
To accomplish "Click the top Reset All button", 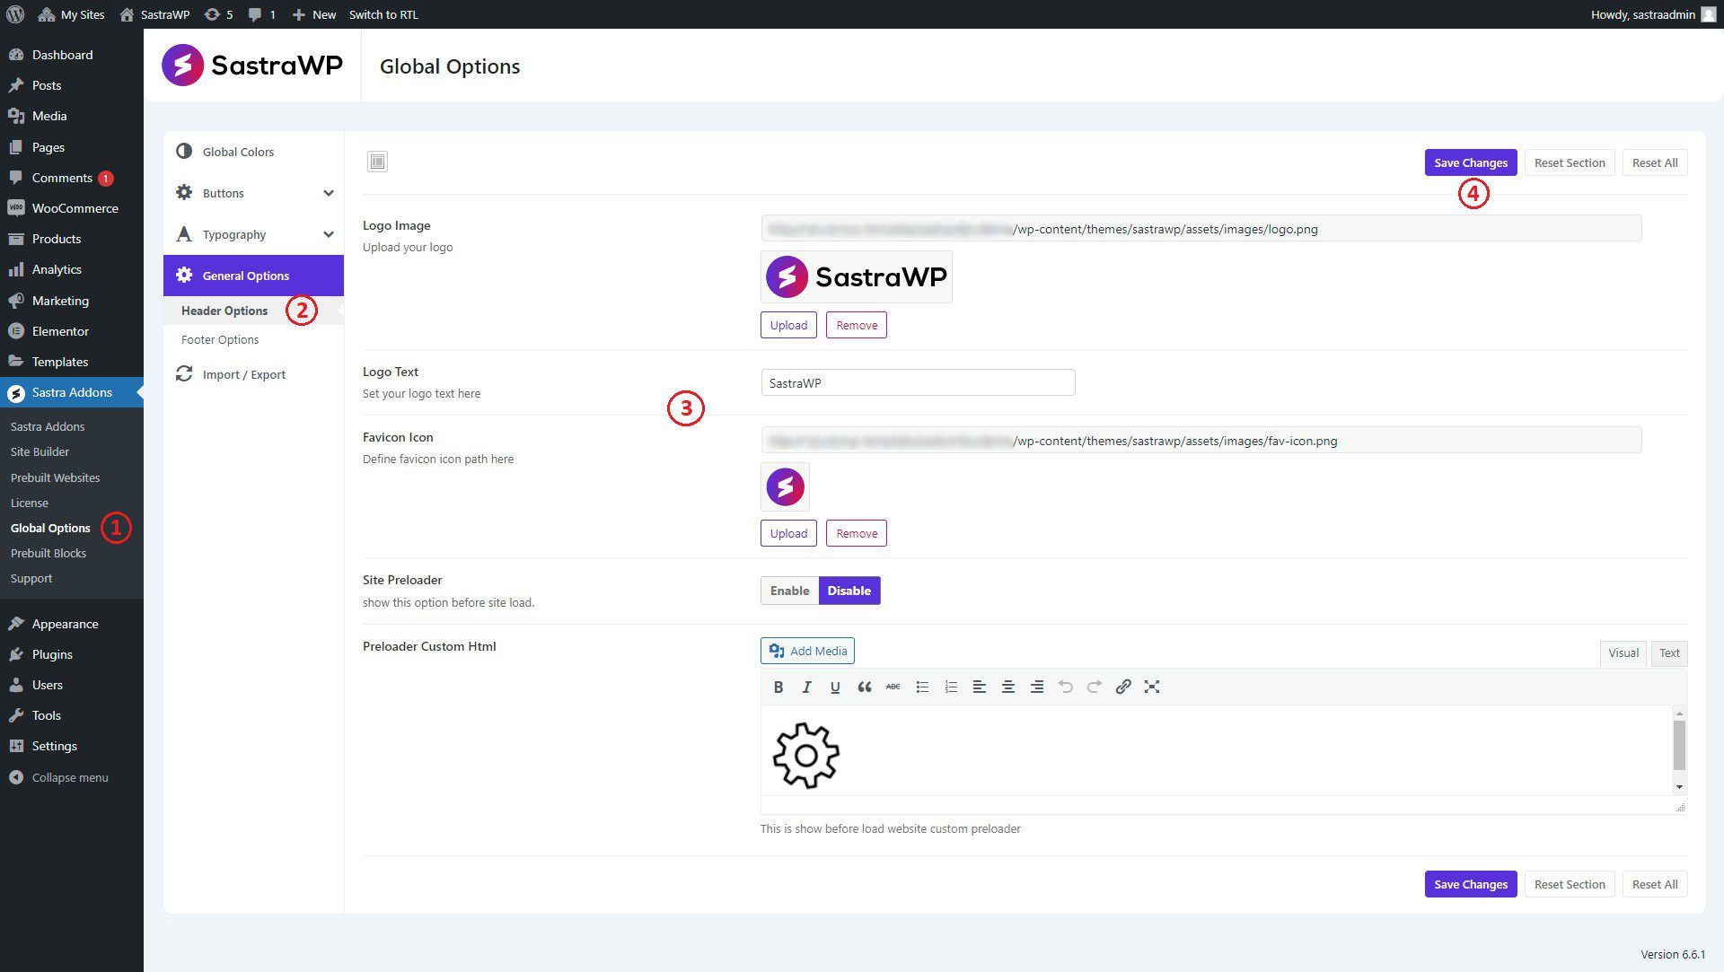I will pyautogui.click(x=1655, y=162).
